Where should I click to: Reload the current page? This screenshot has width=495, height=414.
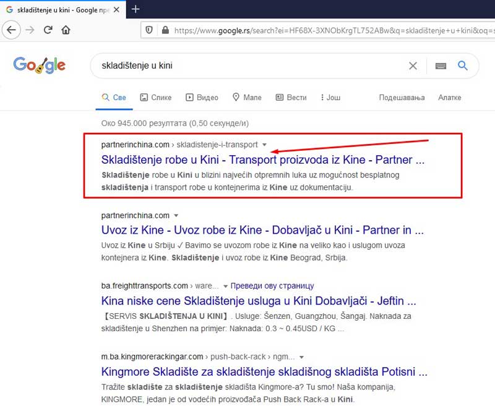[48, 30]
